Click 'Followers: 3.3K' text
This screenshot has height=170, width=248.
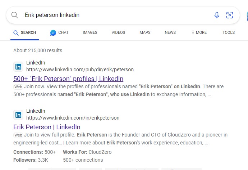point(31,160)
